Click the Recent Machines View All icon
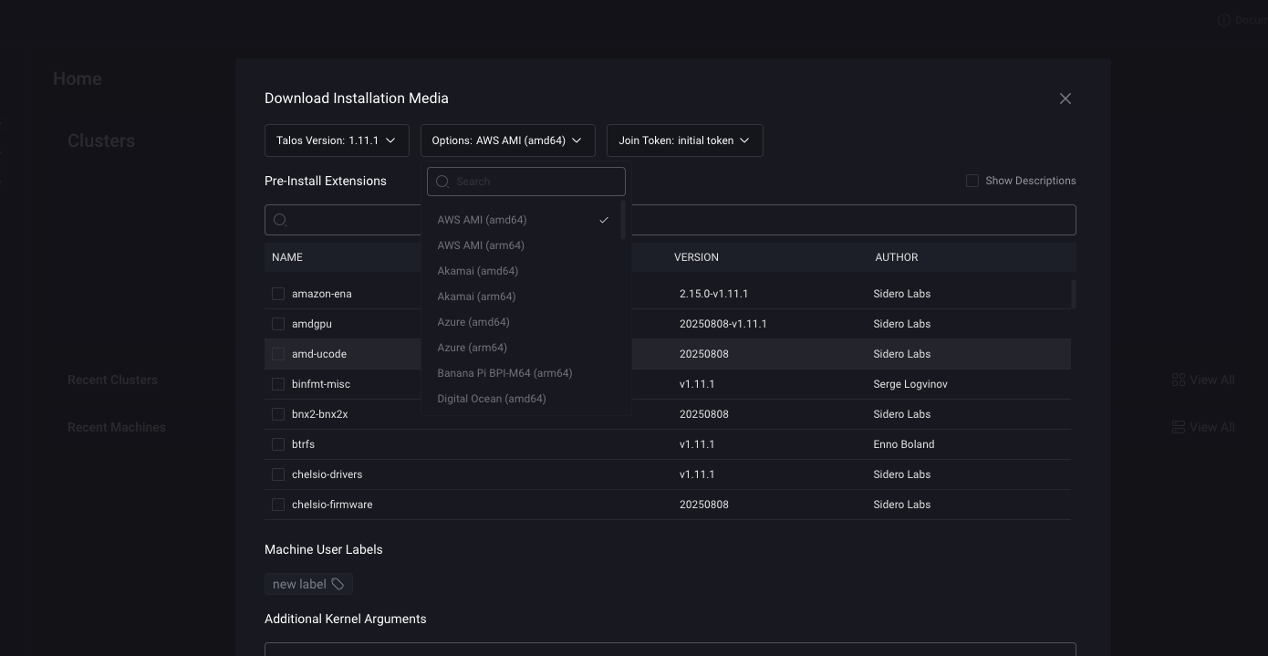 (1178, 427)
